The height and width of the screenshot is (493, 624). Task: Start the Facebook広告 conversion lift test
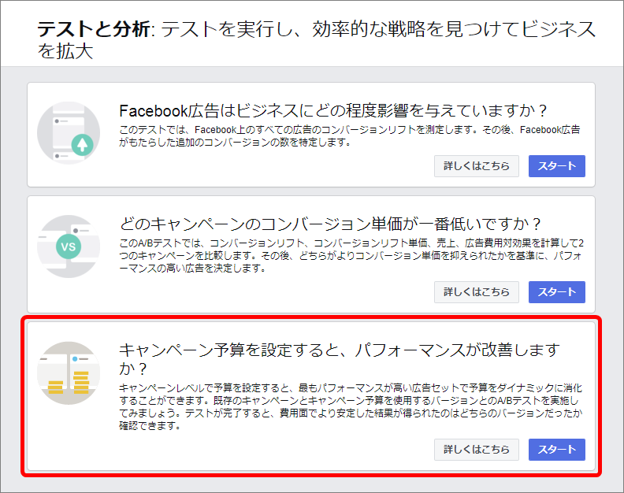tap(557, 166)
